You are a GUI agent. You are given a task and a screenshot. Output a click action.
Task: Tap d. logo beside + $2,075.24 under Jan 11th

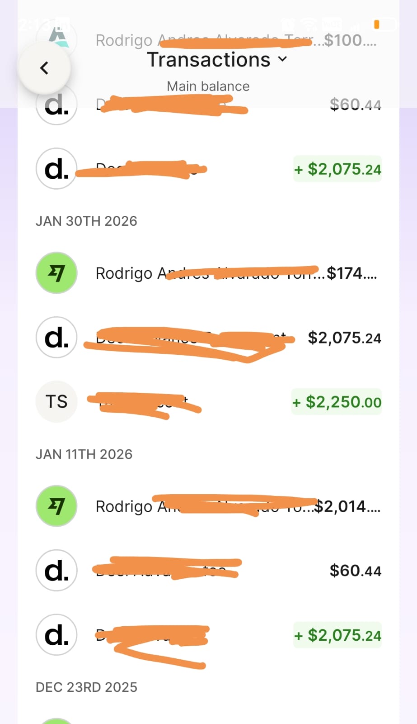(56, 634)
